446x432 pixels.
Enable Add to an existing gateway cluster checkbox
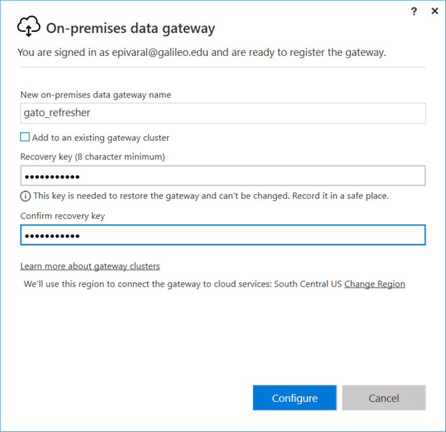coord(25,137)
